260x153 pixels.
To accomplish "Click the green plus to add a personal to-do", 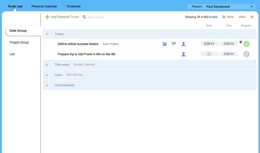I will pyautogui.click(x=47, y=17).
